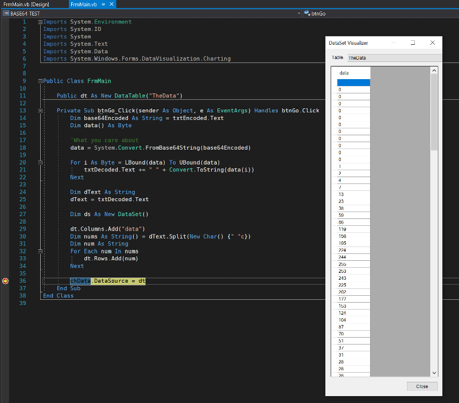This screenshot has width=459, height=403.
Task: Click the btnGo member icon in navigation bar
Action: (x=307, y=13)
